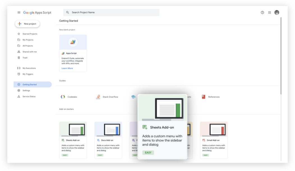Click the New project button

(27, 24)
